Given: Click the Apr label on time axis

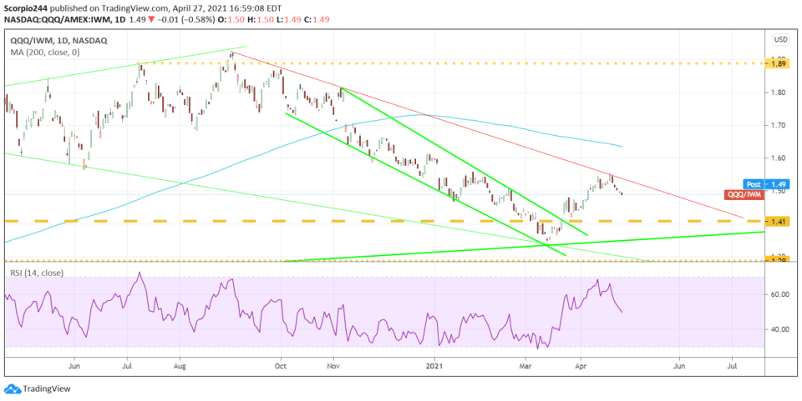Looking at the screenshot, I should (581, 366).
